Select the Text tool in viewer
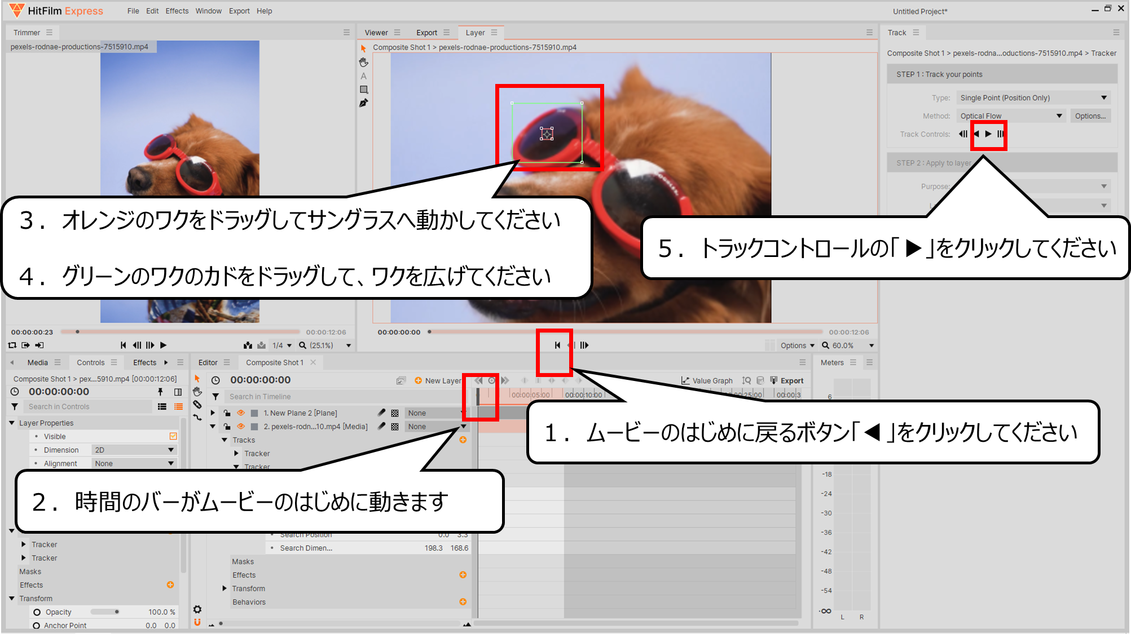 tap(364, 76)
